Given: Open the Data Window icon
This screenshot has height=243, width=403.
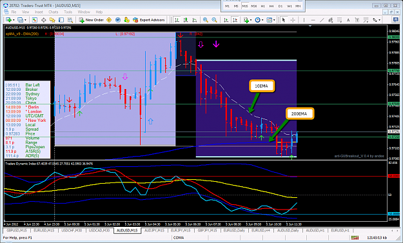Looking at the screenshot, I should [43, 20].
